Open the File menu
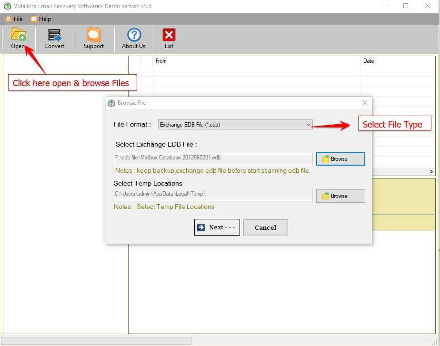This screenshot has width=440, height=346. [14, 19]
